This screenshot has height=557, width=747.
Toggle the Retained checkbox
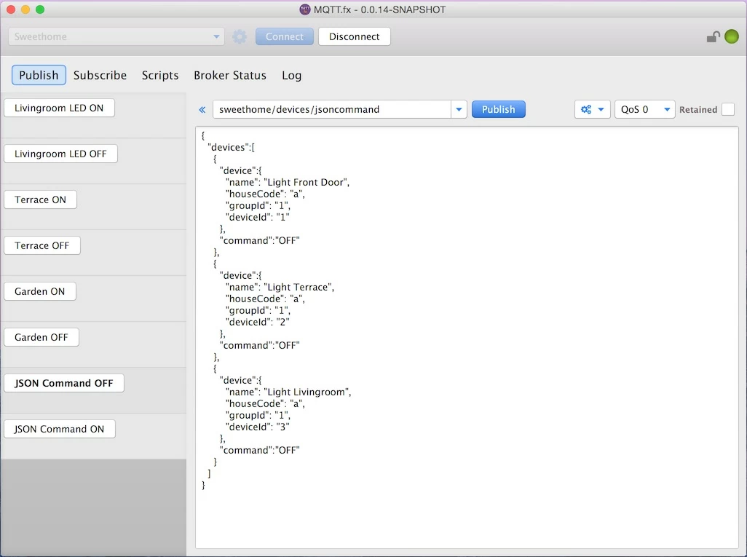point(728,110)
